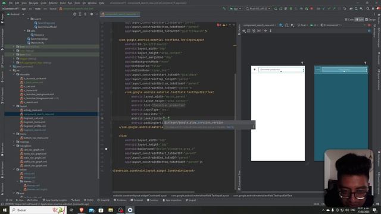Open the TODO tool window
This screenshot has height=214, width=381.
89,200
